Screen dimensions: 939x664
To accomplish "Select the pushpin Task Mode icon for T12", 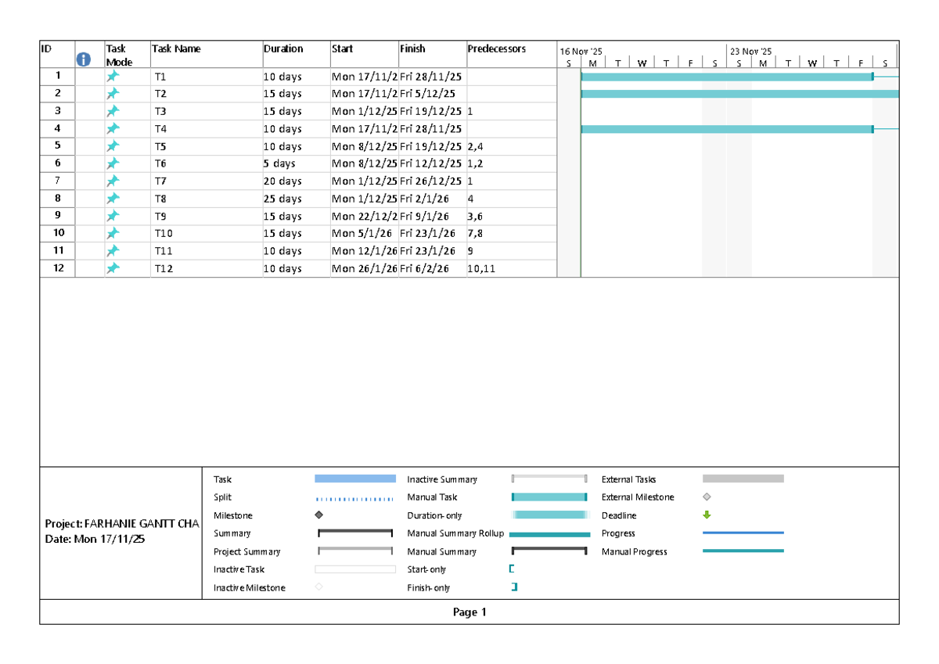I will click(113, 268).
